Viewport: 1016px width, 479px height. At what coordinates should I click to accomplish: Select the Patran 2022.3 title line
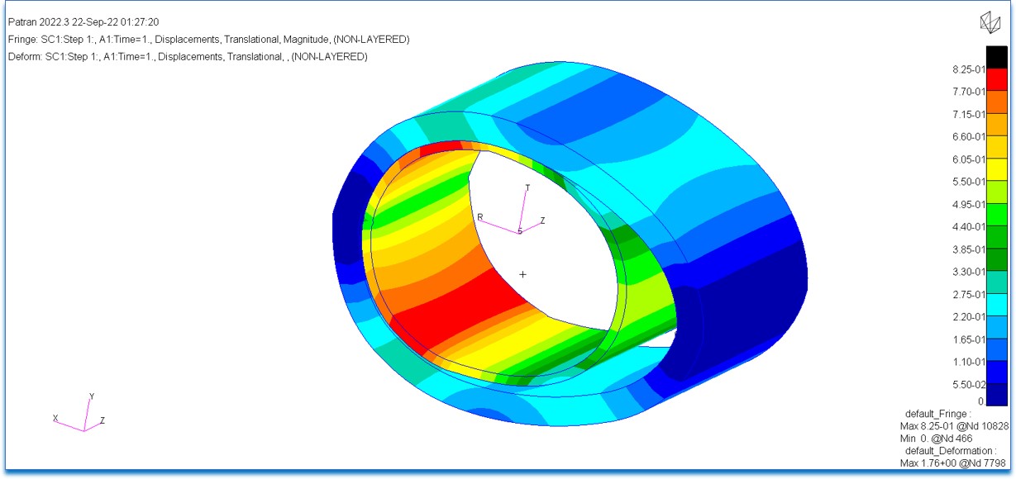pos(83,22)
